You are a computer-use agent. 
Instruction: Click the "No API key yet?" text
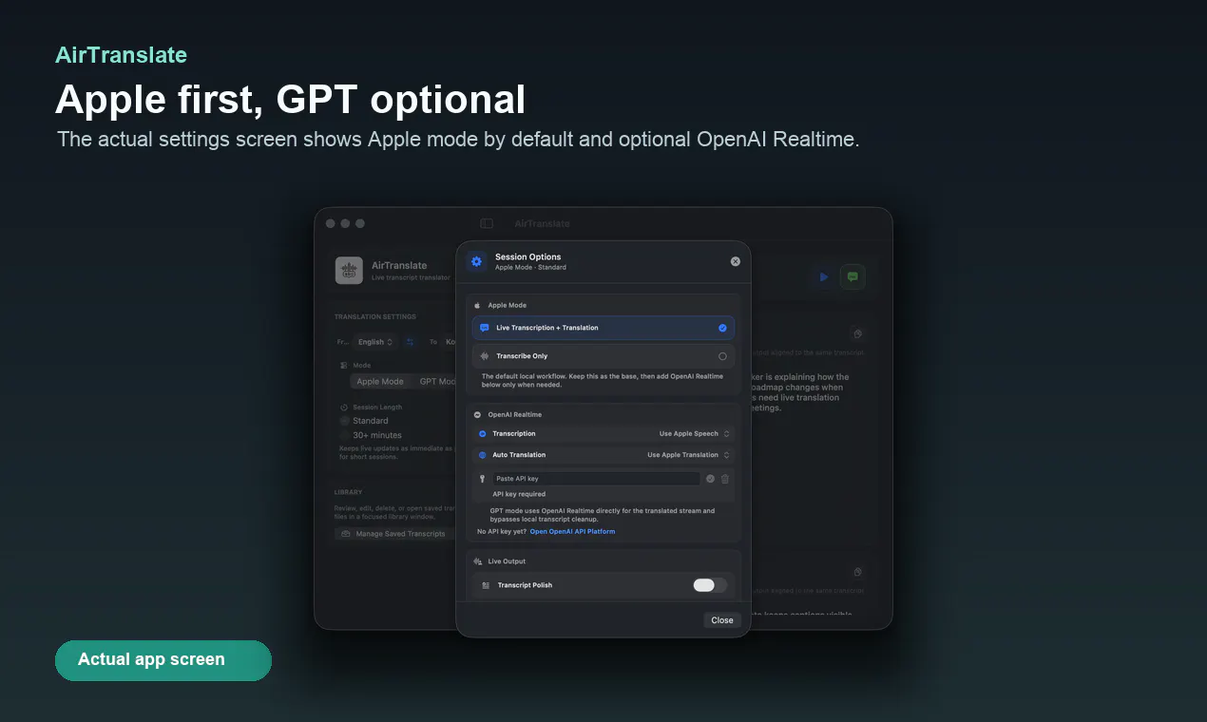501,532
